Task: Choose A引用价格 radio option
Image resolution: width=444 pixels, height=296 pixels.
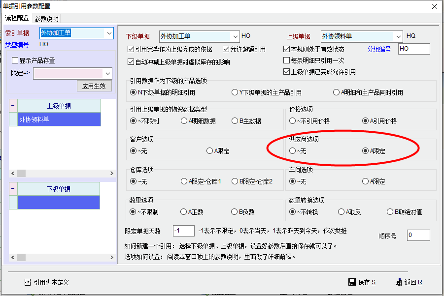Action: coord(365,121)
